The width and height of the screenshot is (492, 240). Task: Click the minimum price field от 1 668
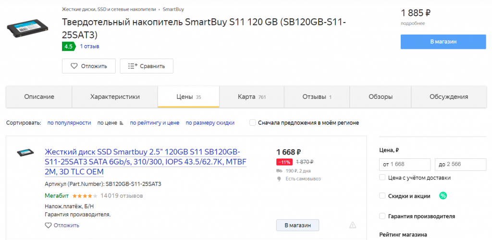405,165
